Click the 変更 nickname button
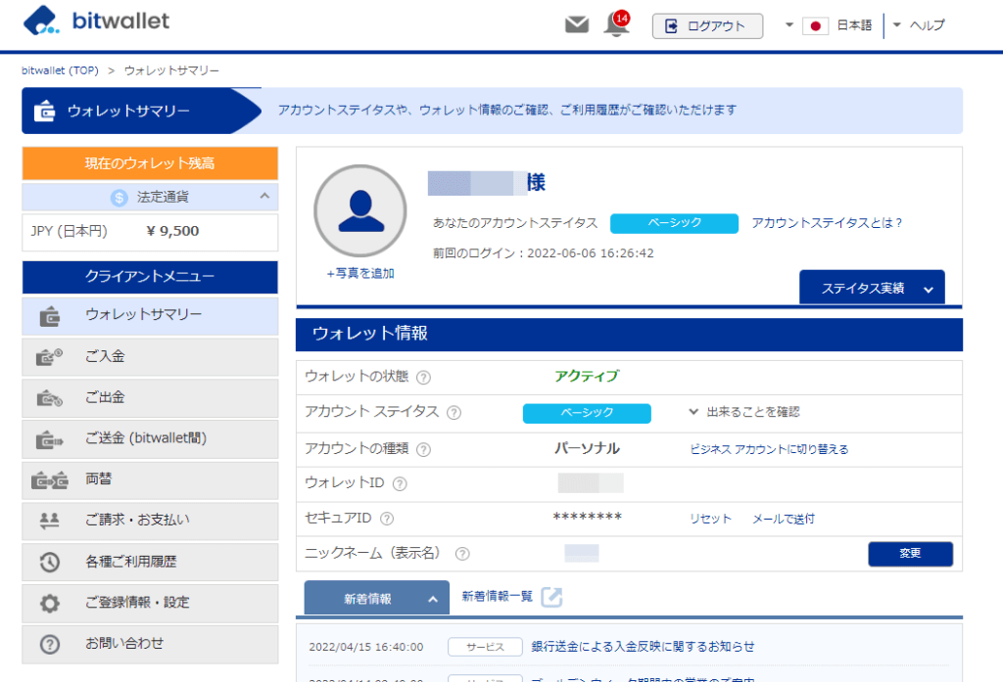The image size is (1003, 682). click(910, 554)
